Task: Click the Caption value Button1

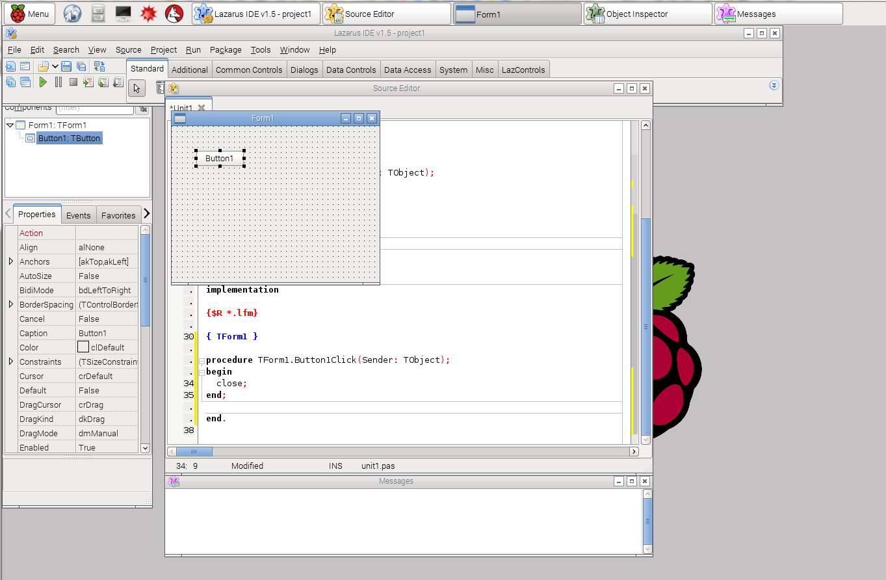Action: tap(107, 333)
